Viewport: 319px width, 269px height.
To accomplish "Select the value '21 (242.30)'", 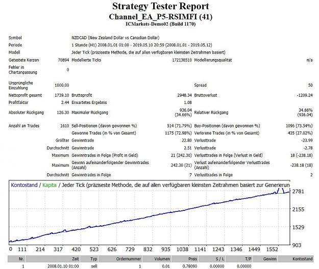I will pyautogui.click(x=181, y=155).
